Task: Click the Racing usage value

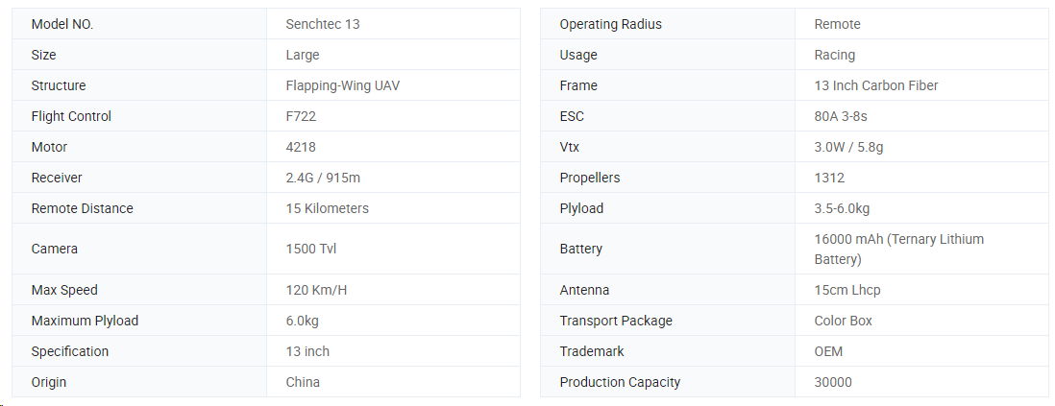Action: 834,55
